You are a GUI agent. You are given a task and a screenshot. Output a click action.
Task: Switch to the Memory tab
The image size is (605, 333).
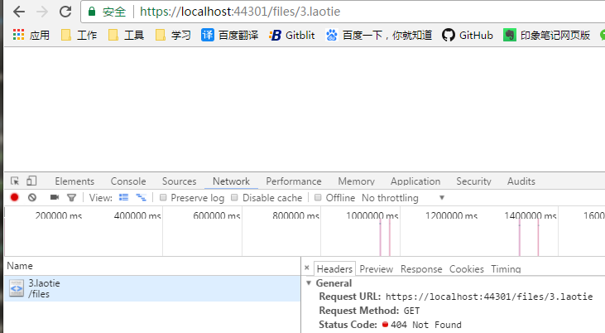pos(356,181)
